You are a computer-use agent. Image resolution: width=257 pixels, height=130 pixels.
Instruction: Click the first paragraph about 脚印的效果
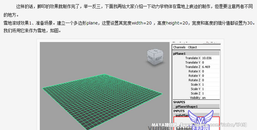[128, 11]
